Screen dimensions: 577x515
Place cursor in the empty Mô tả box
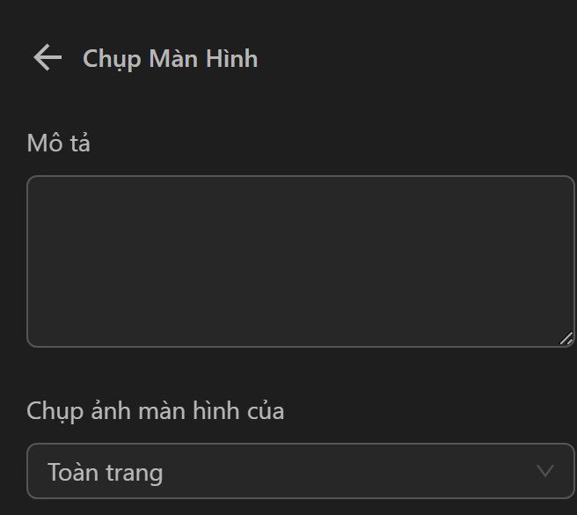point(300,261)
